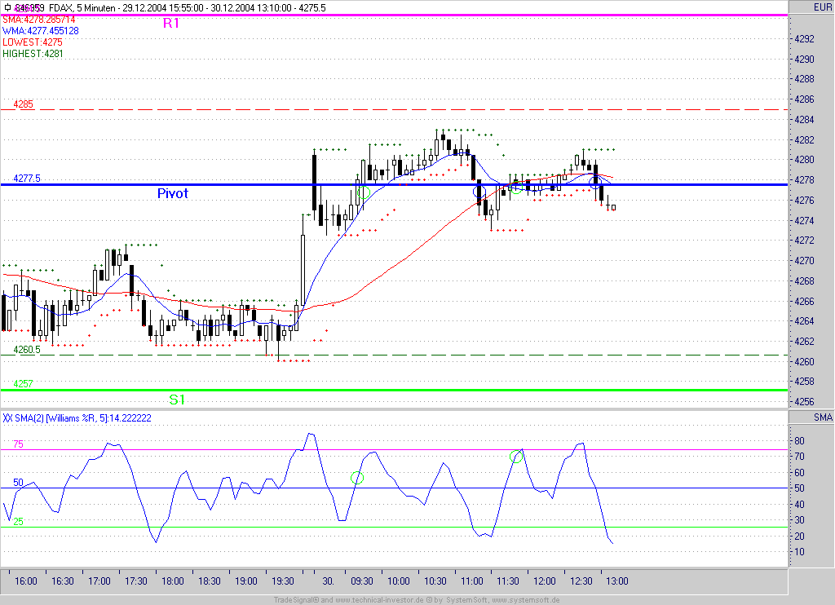Select the magenta R1 resistance label
The image size is (835, 605).
(x=171, y=24)
